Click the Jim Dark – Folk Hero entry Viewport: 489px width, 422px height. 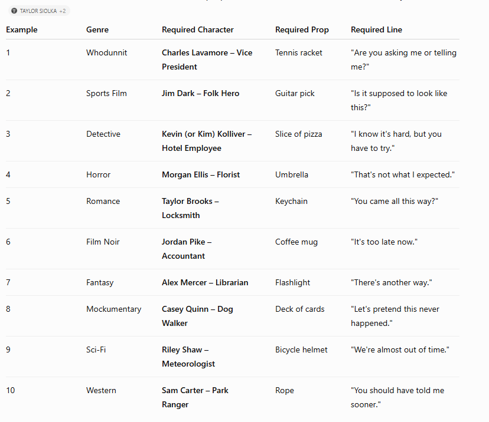tap(201, 93)
